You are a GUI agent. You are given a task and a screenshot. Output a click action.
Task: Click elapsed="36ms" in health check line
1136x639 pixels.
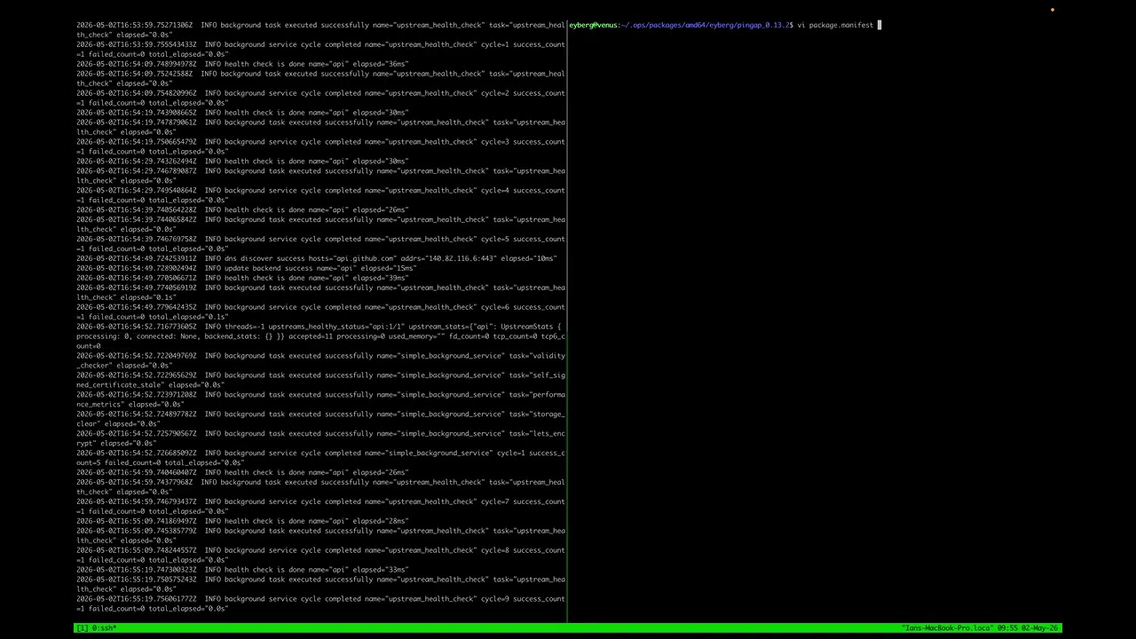[381, 64]
